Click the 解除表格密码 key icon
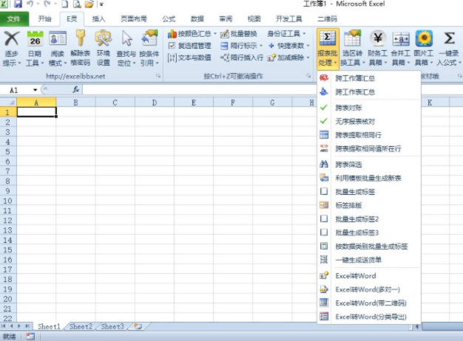Image resolution: width=463 pixels, height=341 pixels. click(x=80, y=39)
